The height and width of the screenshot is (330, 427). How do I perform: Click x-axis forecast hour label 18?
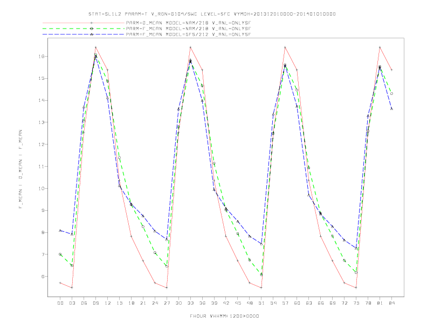131,303
